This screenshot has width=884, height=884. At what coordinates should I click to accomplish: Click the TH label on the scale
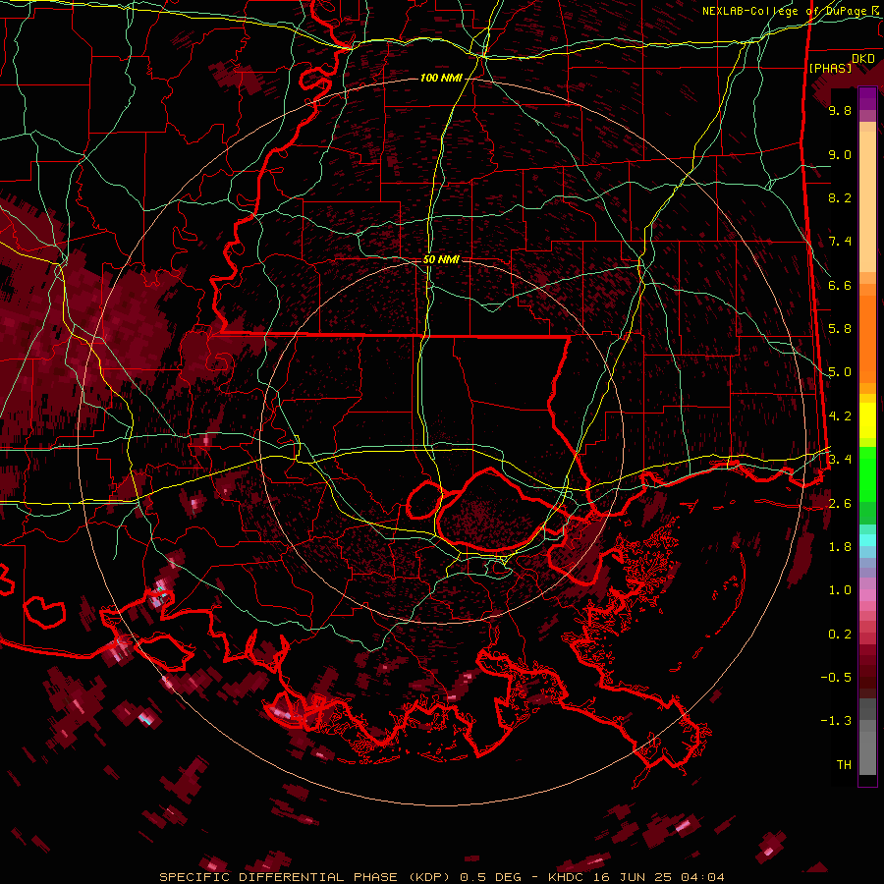[x=844, y=765]
